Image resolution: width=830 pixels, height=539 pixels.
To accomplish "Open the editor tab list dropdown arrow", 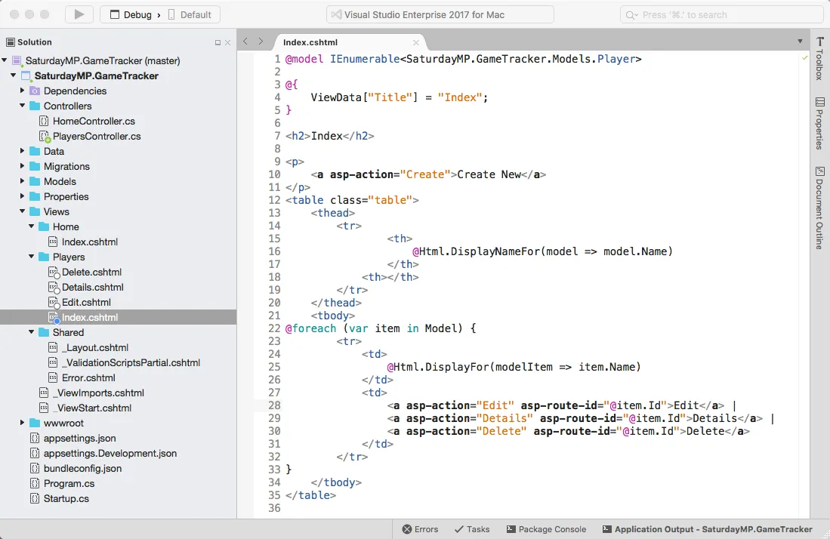I will pos(800,42).
